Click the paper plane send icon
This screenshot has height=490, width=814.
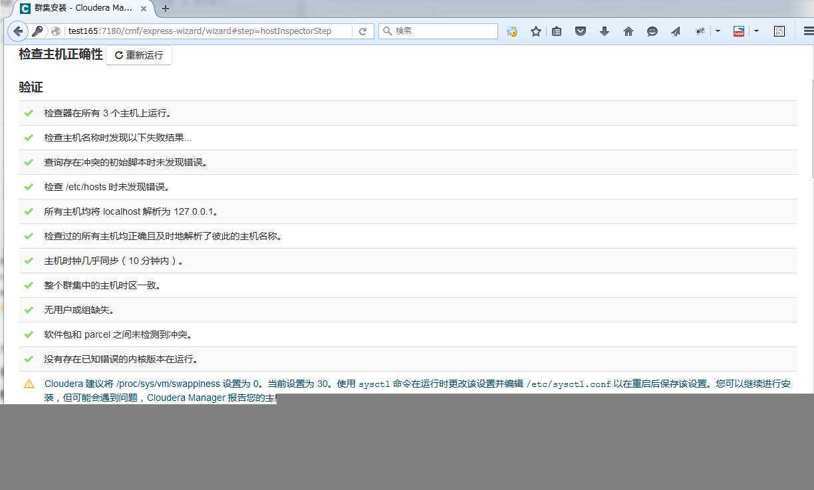click(x=676, y=31)
